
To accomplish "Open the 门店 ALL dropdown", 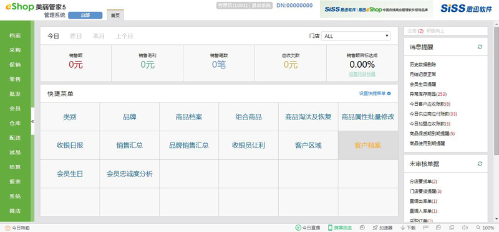I will [356, 36].
